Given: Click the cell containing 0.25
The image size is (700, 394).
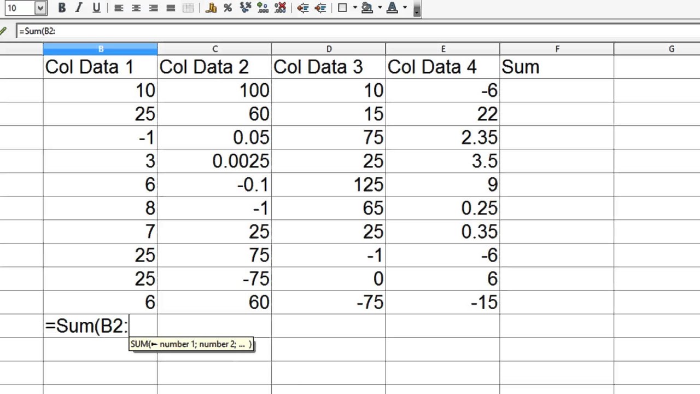Looking at the screenshot, I should (443, 208).
